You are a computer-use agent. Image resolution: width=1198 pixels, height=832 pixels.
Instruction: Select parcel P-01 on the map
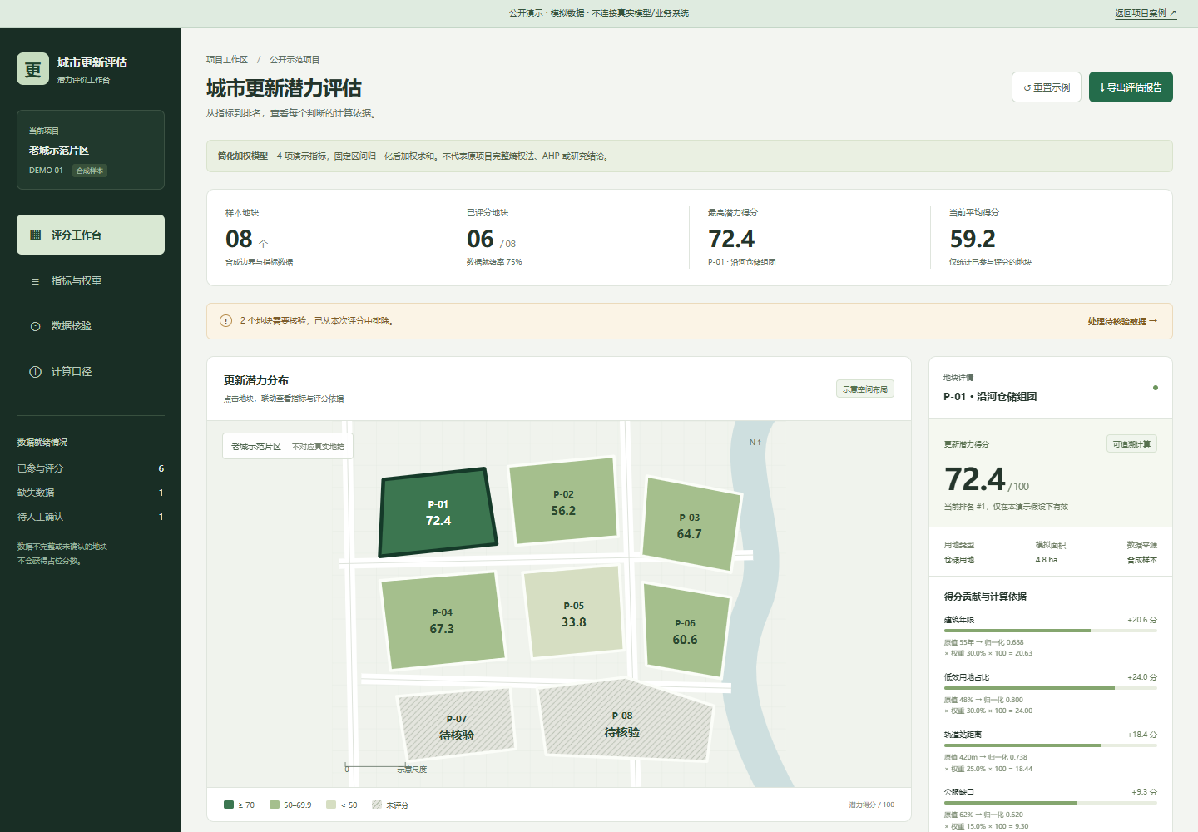click(x=438, y=513)
